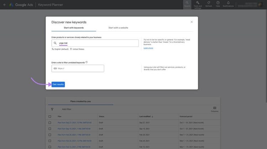This screenshot has width=267, height=149.
Task: Close the Discover new keywords dialog
Action: [192, 22]
